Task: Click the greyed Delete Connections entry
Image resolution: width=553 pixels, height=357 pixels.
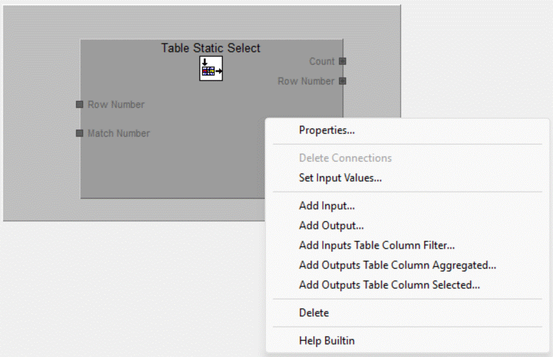Action: click(x=345, y=158)
